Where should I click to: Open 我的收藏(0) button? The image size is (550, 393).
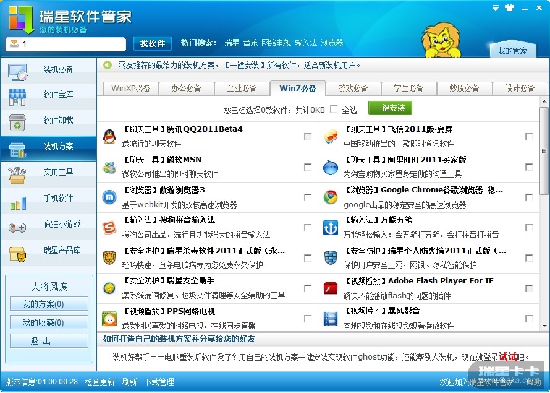49,322
